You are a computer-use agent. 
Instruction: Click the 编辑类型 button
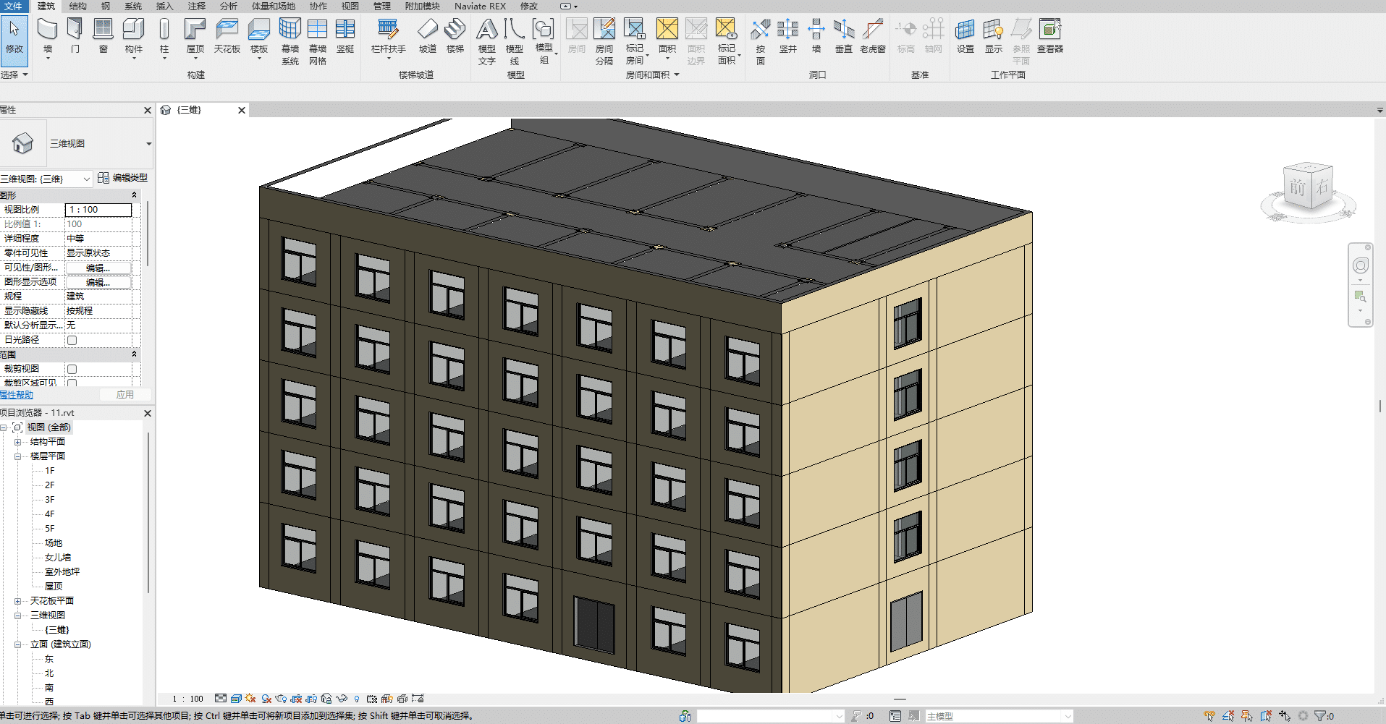coord(122,178)
